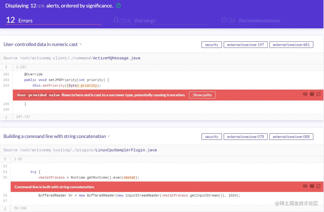Click the external/cwe/cwe-197 tag
Viewport: 324px width, 212px height.
pyautogui.click(x=246, y=45)
